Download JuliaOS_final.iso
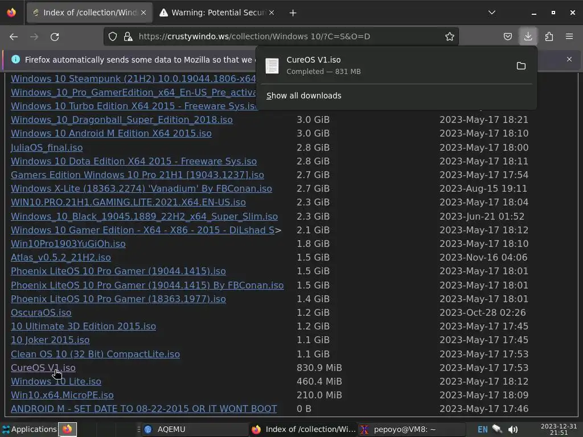The width and height of the screenshot is (583, 437). [47, 147]
